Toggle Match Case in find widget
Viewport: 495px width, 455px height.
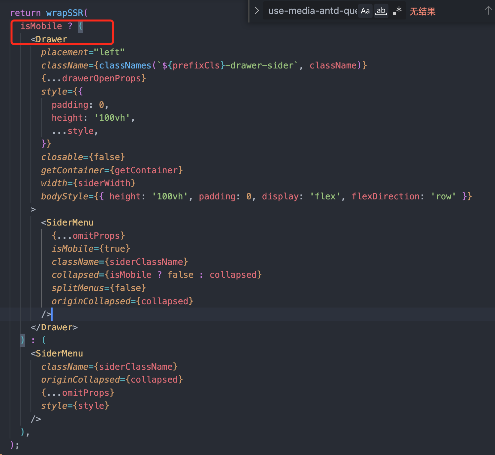coord(365,11)
